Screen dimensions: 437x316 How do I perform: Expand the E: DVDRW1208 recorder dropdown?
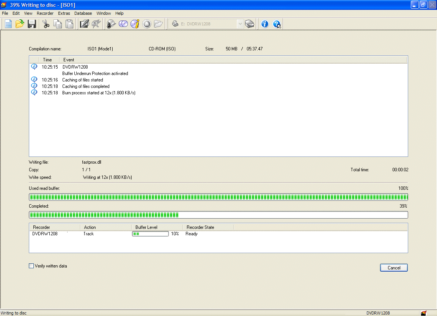(240, 24)
